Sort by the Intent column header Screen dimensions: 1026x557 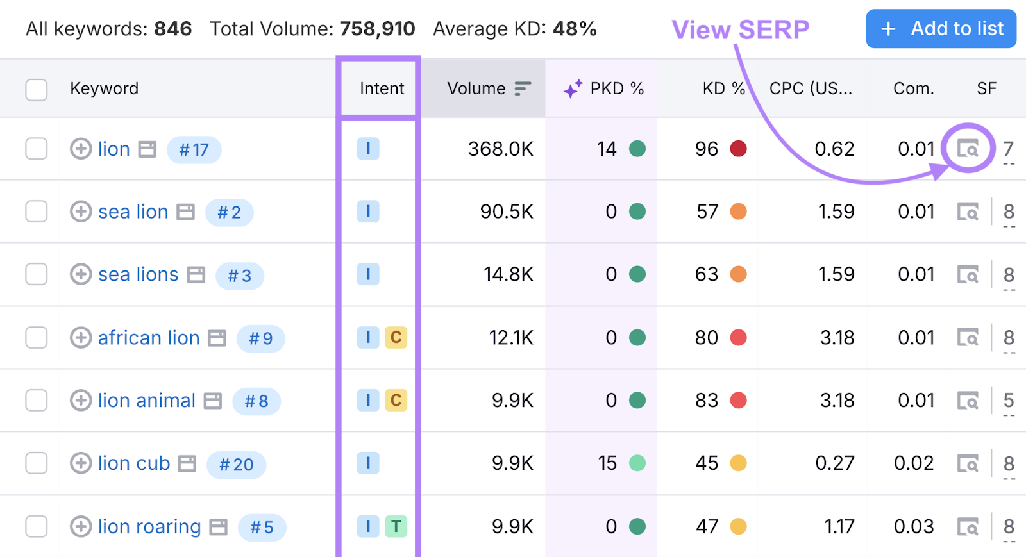click(382, 88)
